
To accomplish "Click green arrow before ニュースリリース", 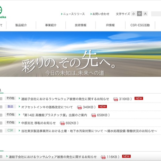I will tap(62, 14).
